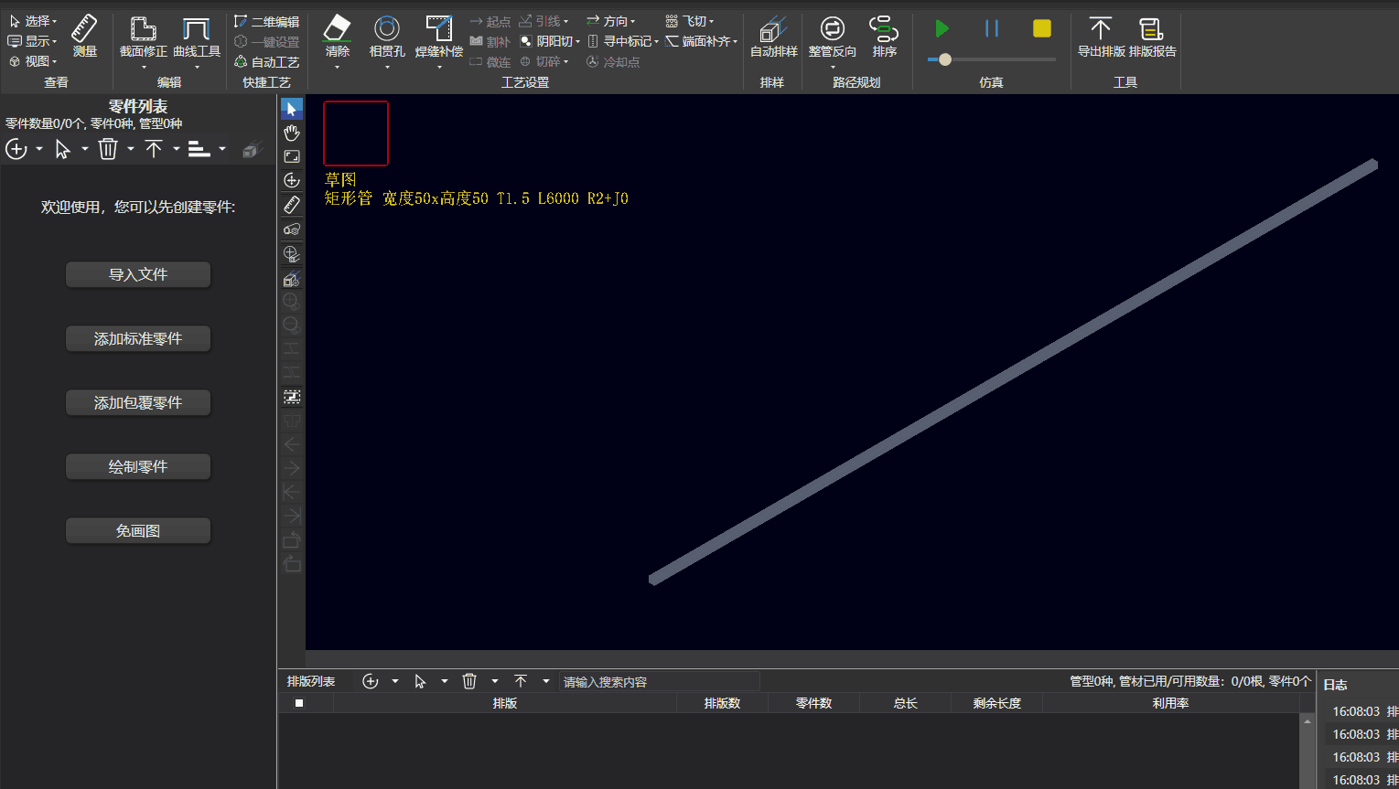Click the 日志 log panel title

point(1335,685)
